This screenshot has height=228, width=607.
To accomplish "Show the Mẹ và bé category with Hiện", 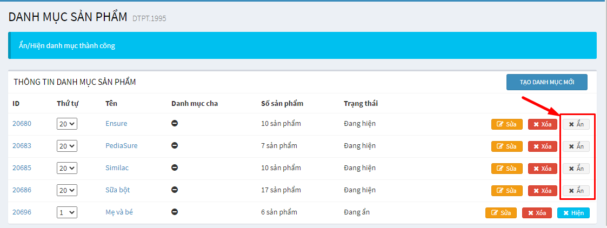I will [573, 213].
